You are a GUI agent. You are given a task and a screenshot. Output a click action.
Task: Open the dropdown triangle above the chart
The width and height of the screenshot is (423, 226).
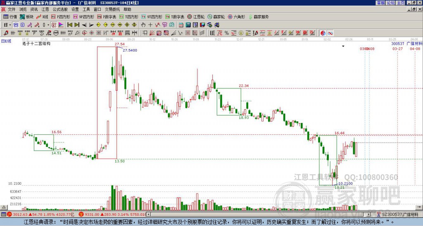point(343,46)
